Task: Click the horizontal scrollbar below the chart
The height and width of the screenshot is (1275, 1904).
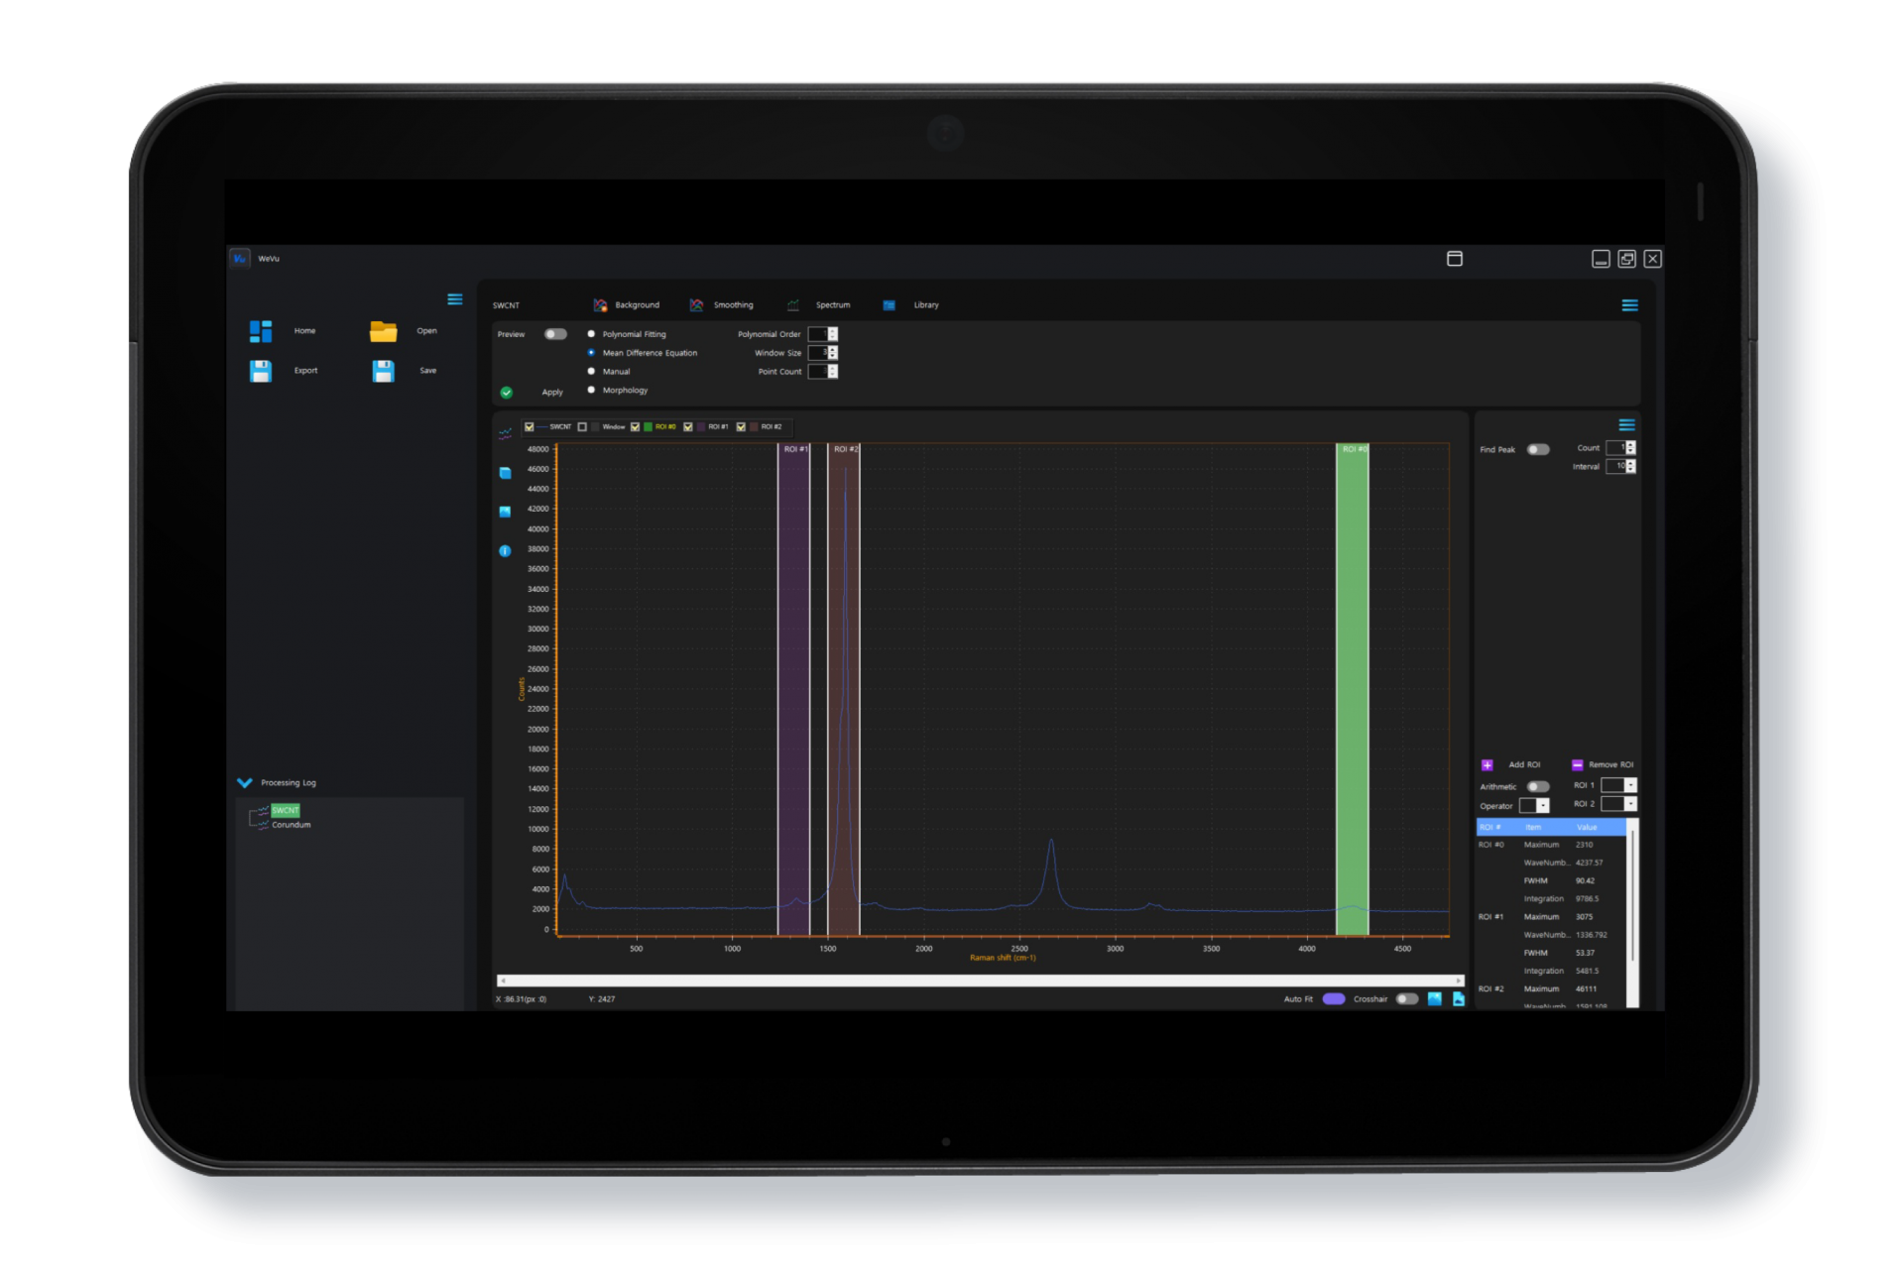Action: tap(980, 981)
